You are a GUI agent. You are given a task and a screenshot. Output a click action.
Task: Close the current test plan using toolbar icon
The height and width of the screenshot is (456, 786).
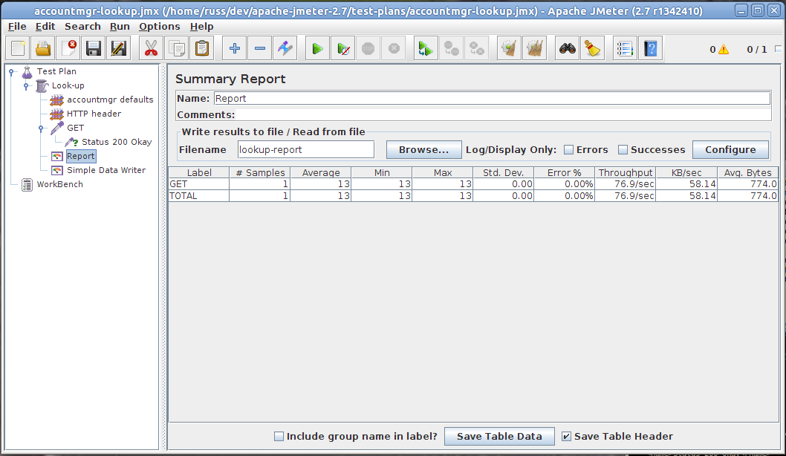(x=68, y=48)
